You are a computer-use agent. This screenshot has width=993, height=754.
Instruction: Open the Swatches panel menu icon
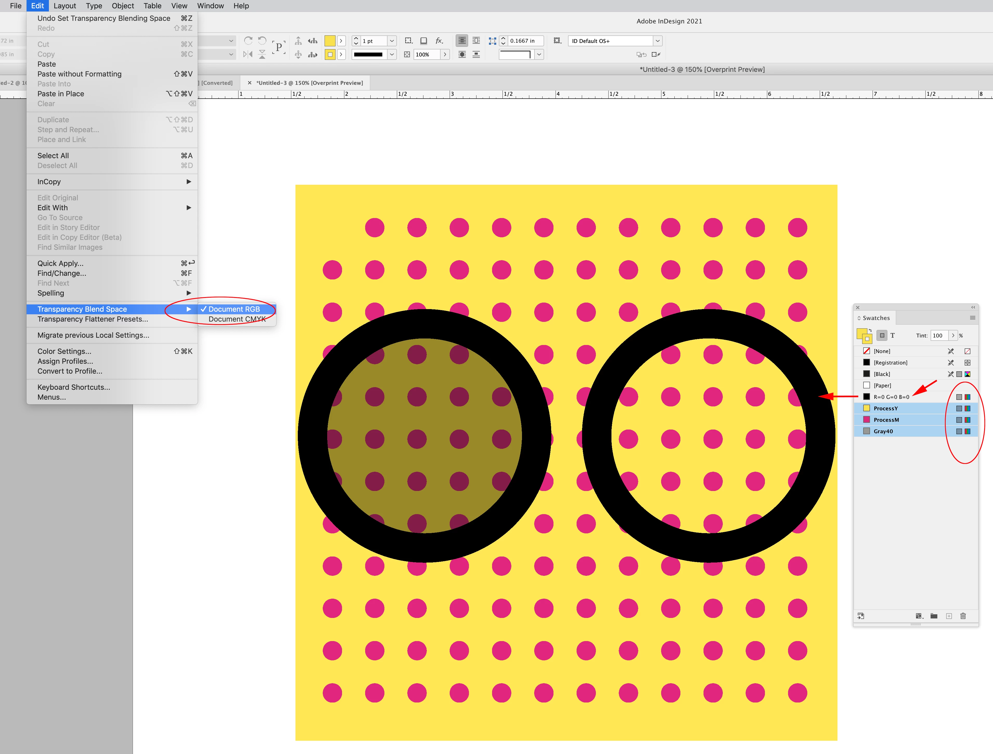(972, 317)
